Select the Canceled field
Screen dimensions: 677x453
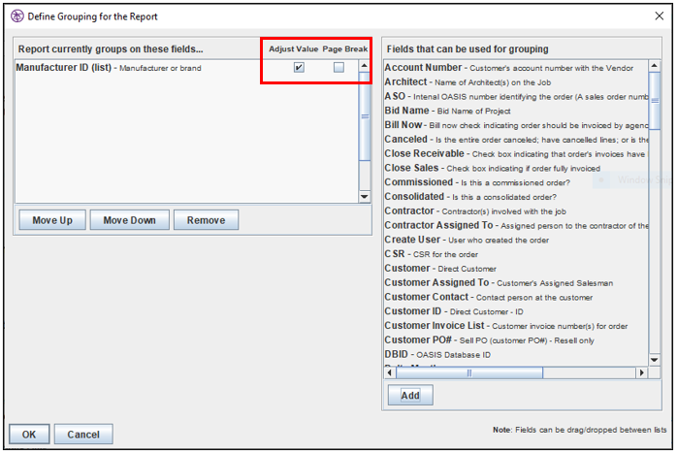pyautogui.click(x=516, y=140)
